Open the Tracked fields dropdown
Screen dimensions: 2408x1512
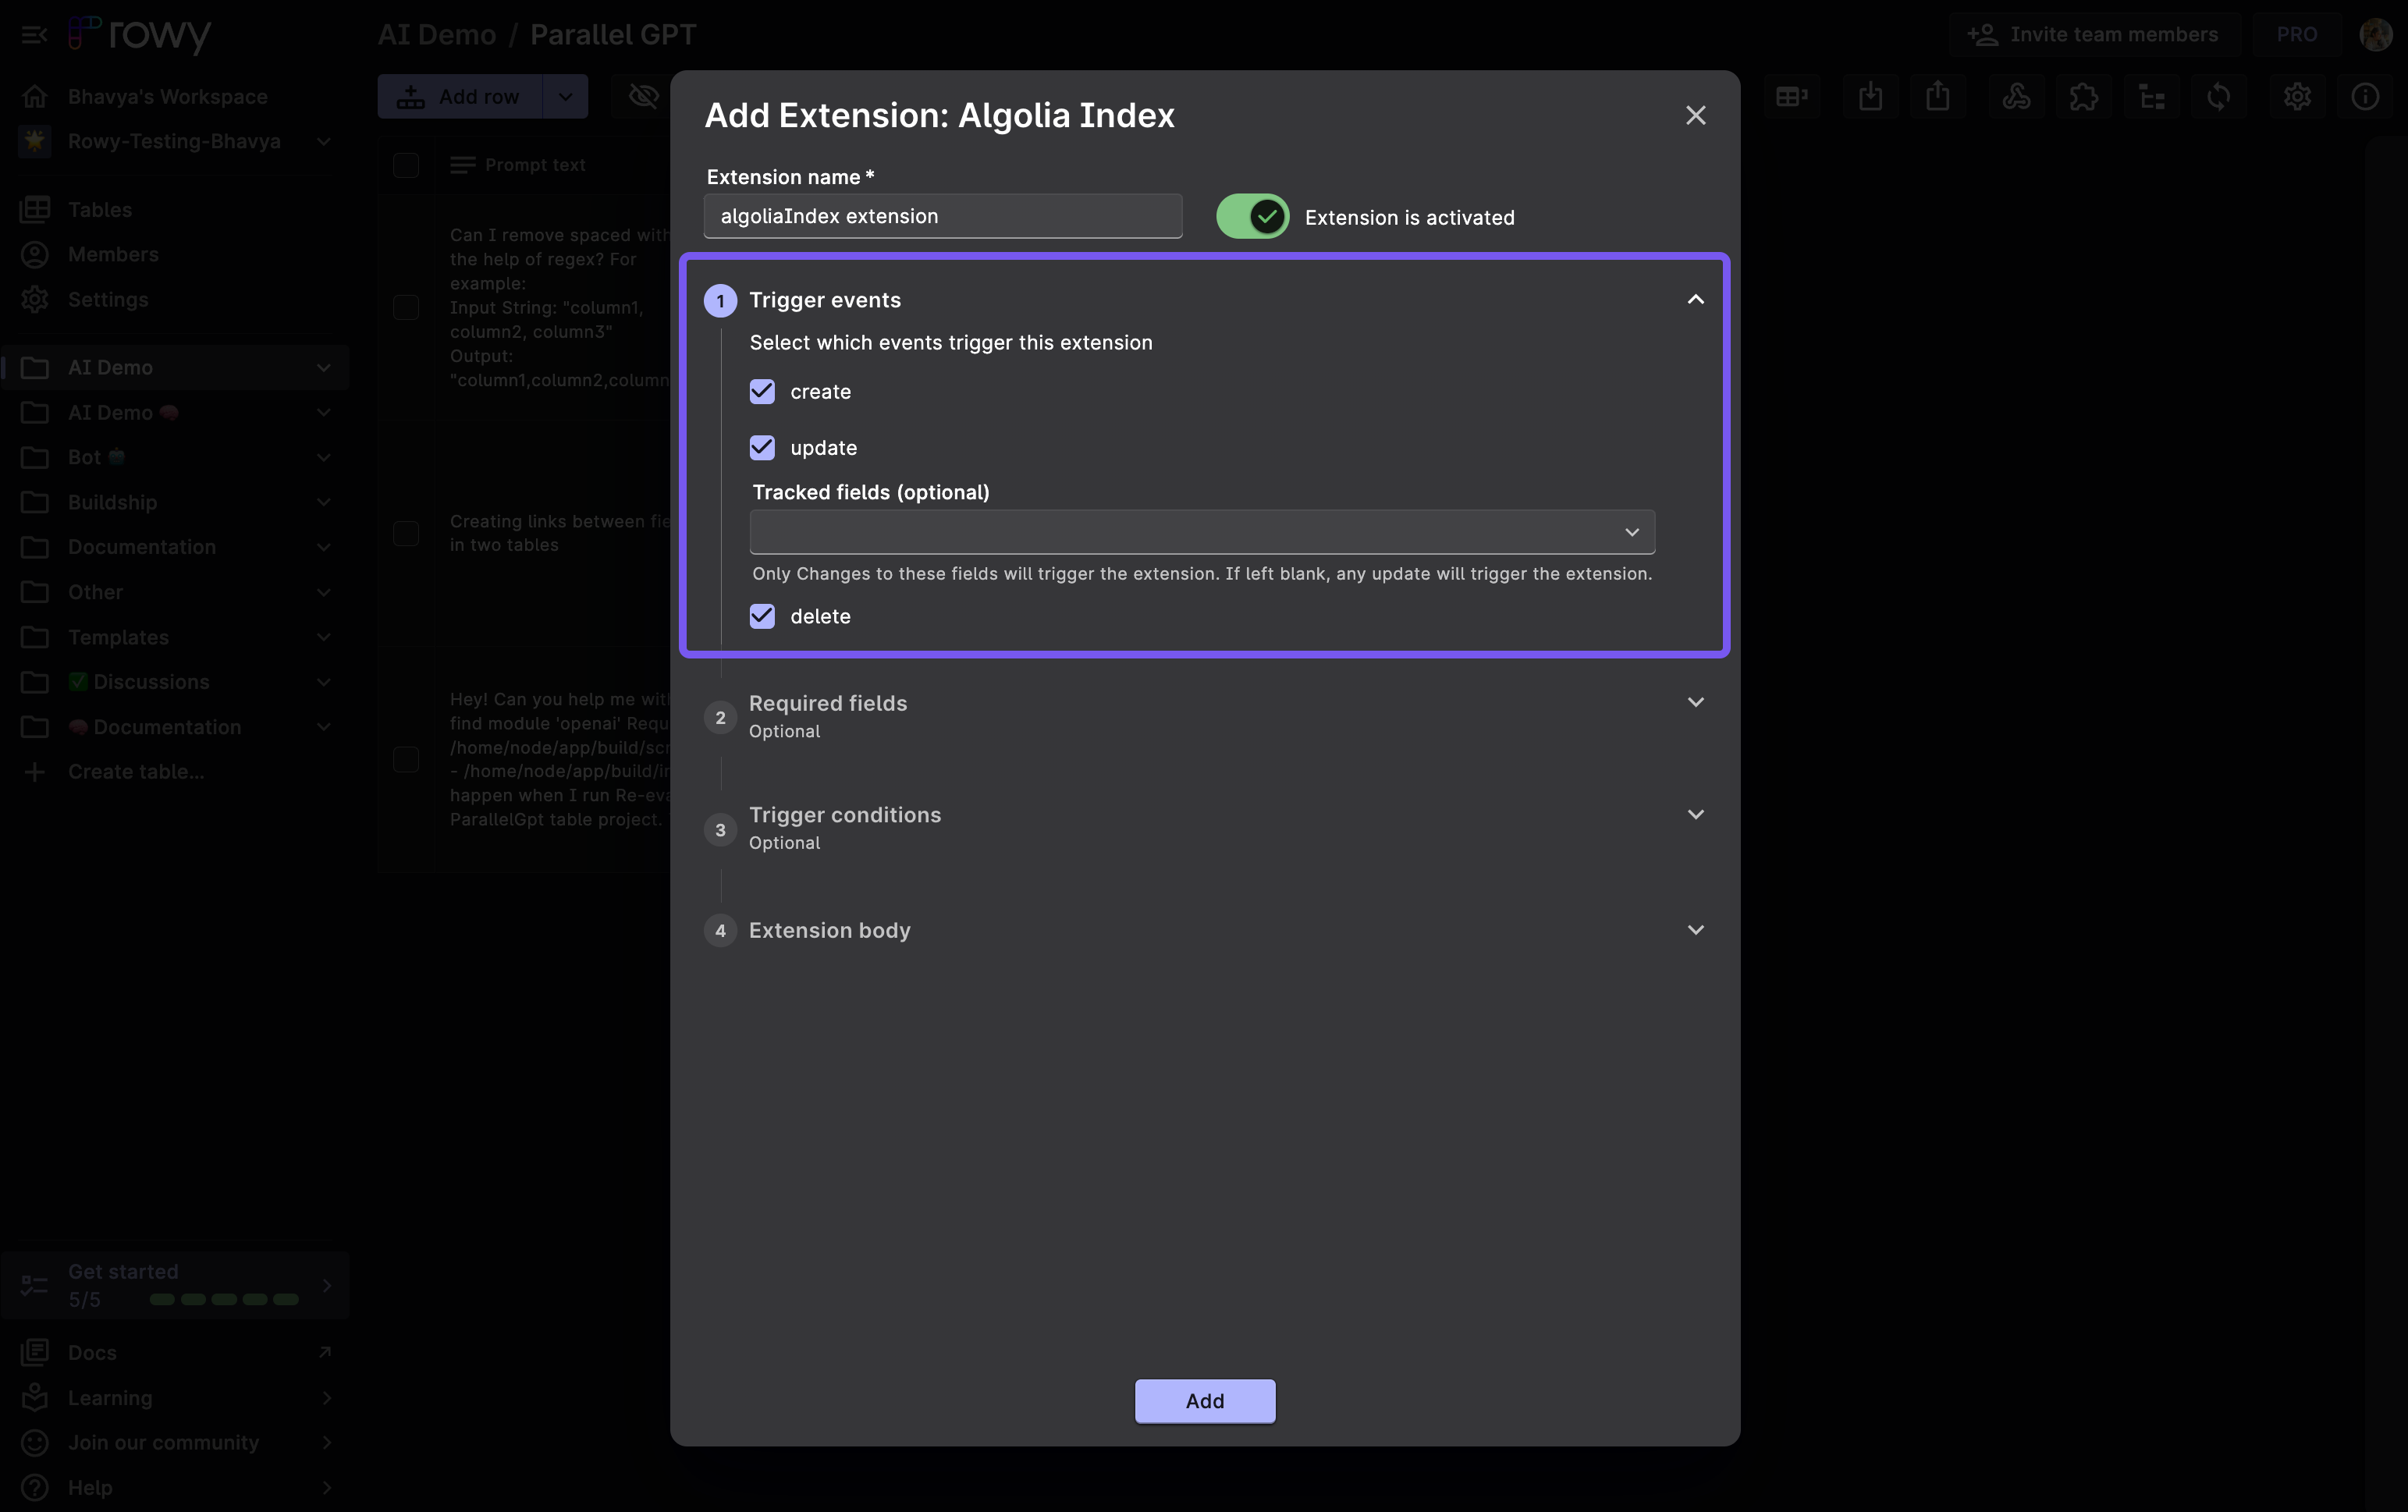click(1202, 532)
